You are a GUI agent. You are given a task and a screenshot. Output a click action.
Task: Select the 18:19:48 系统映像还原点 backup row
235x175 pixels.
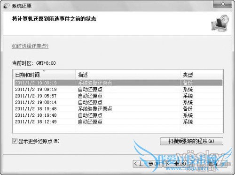[118, 109]
